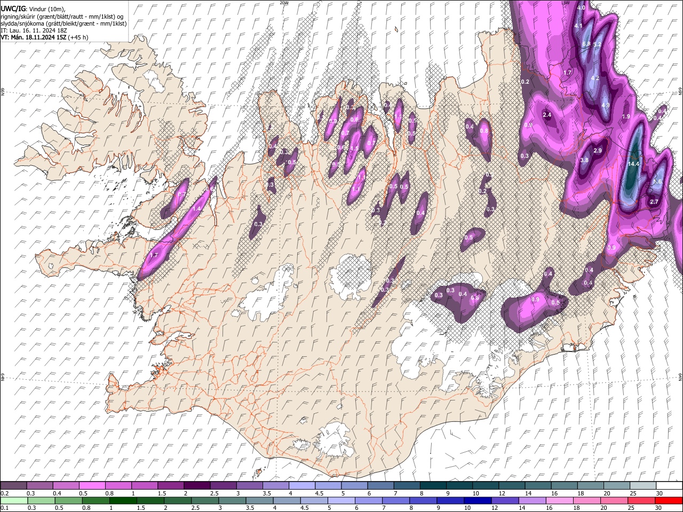Click the 15W longitude label
The image size is (683, 512).
[566, 3]
